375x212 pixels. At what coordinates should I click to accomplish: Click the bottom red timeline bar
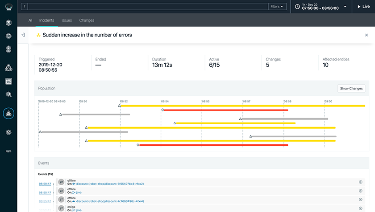click(214, 145)
